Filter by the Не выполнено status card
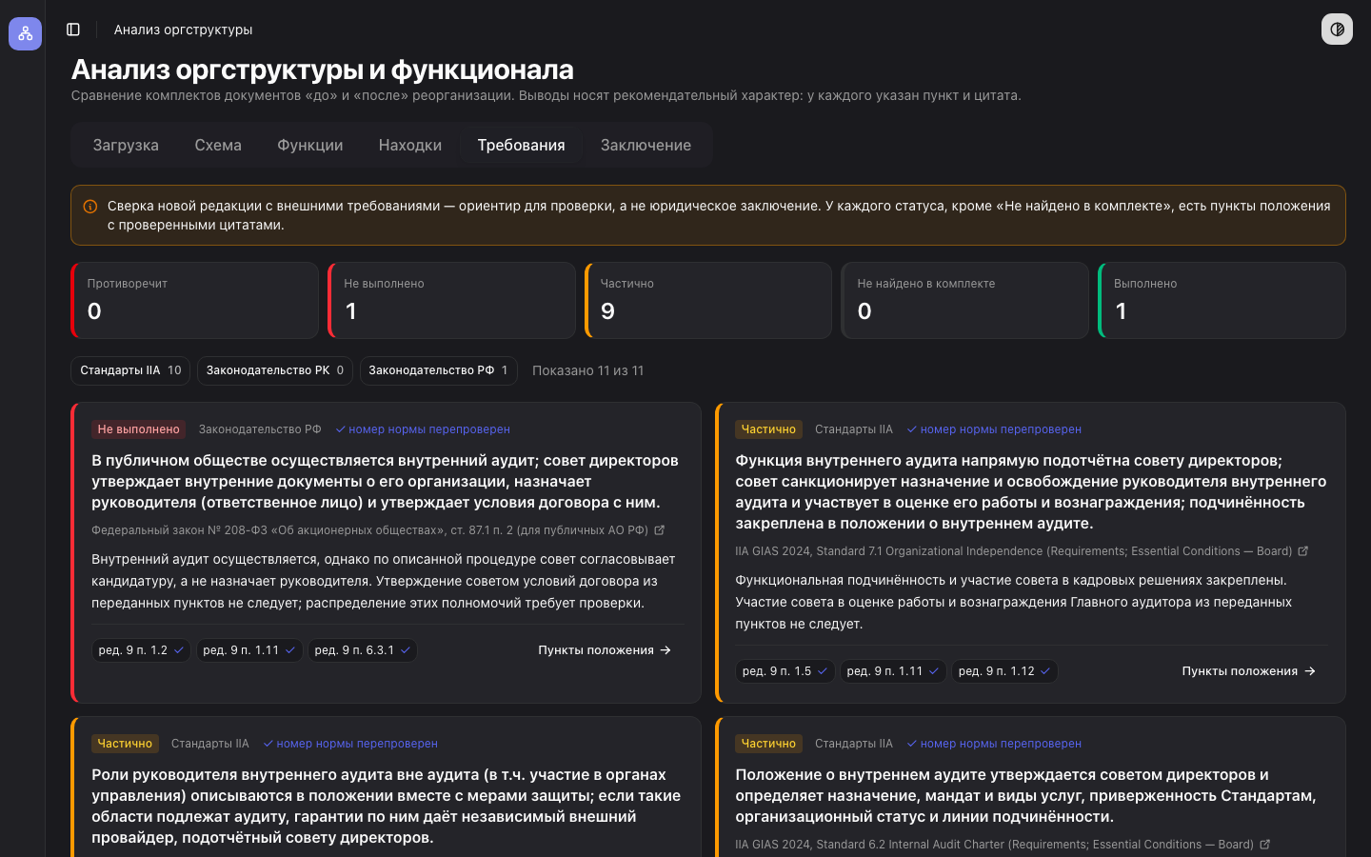This screenshot has height=857, width=1371. [451, 300]
